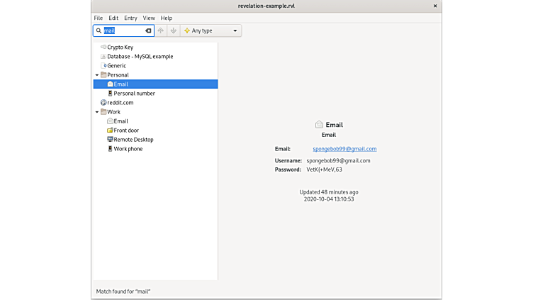
Task: Collapse the Work folder
Action: (x=97, y=112)
